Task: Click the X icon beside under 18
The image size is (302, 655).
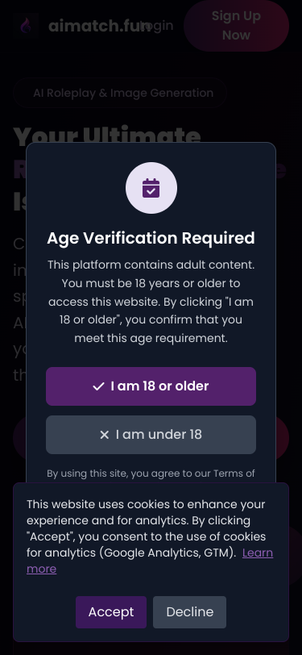Action: click(104, 435)
